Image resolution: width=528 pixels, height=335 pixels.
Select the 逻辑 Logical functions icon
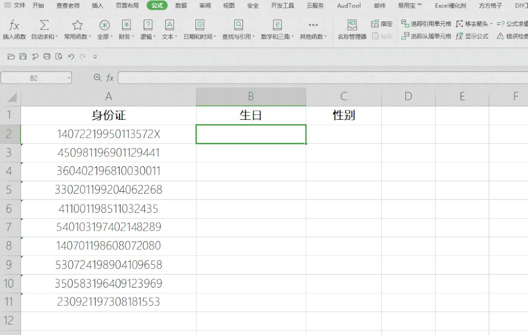(147, 25)
